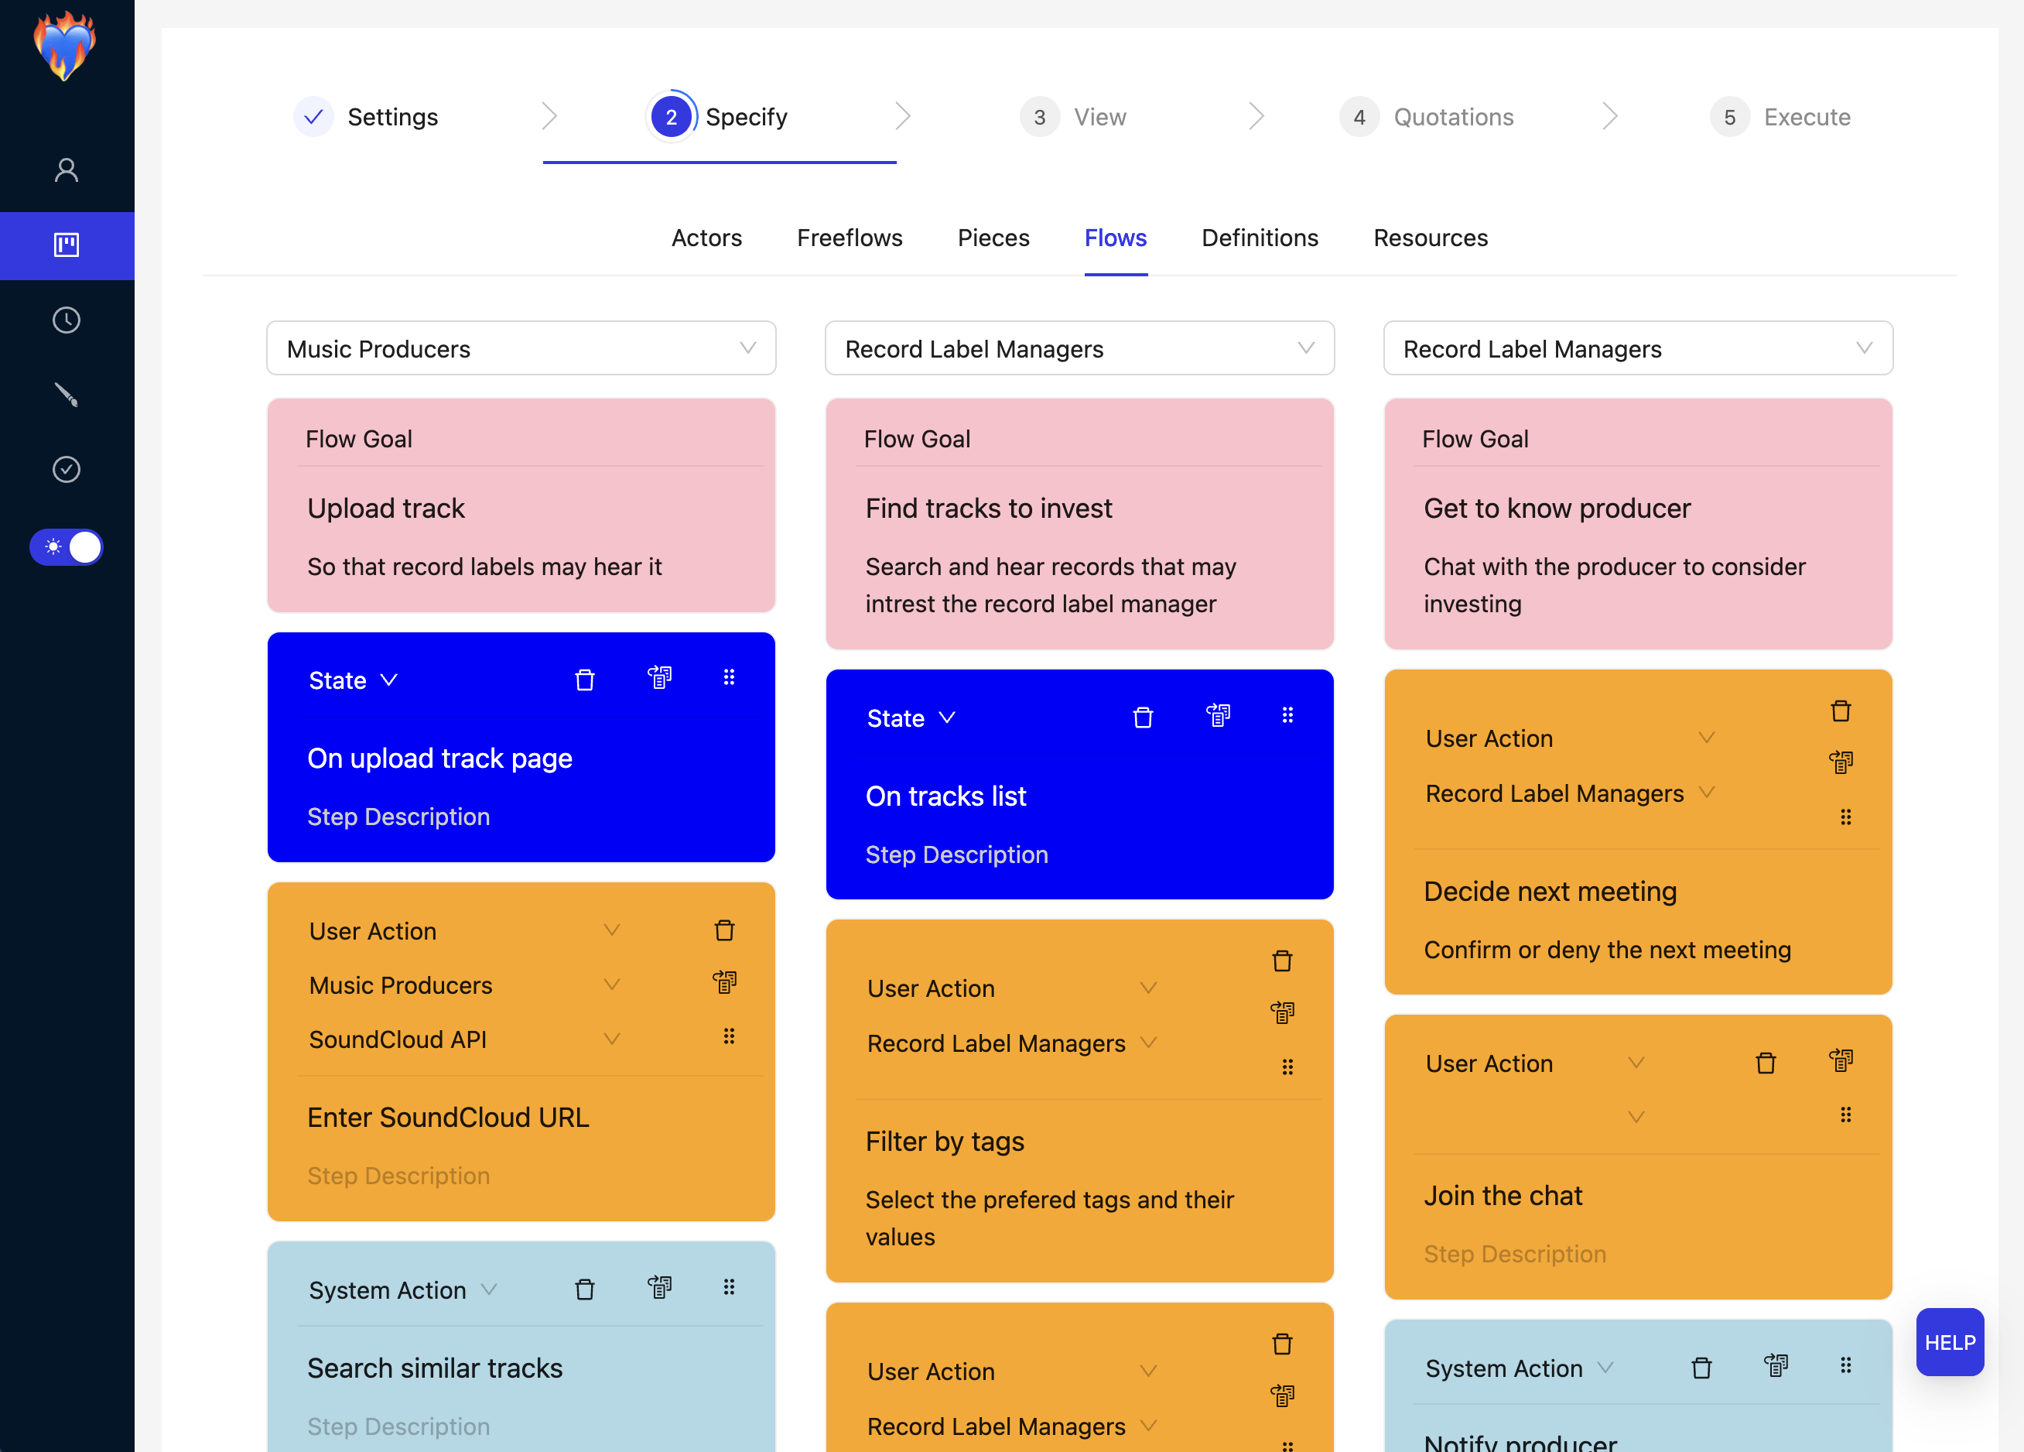Open the Music Producers dropdown in 'Enter SoundCloud URL' card

pyautogui.click(x=464, y=985)
